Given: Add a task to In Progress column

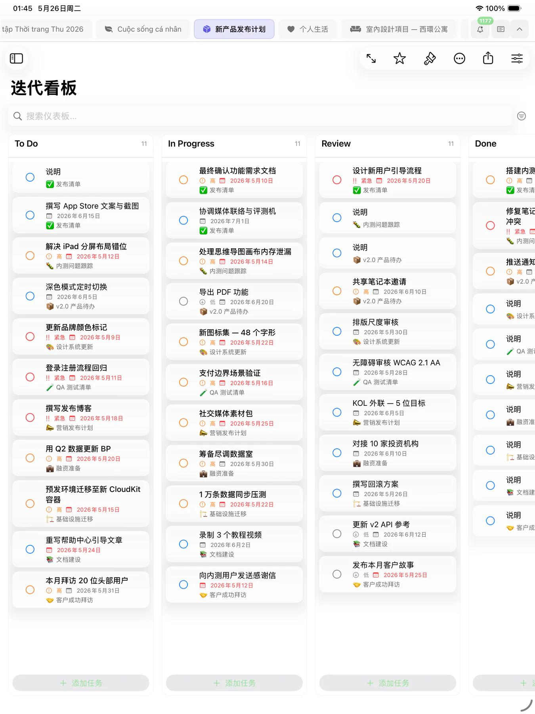Looking at the screenshot, I should pyautogui.click(x=234, y=683).
